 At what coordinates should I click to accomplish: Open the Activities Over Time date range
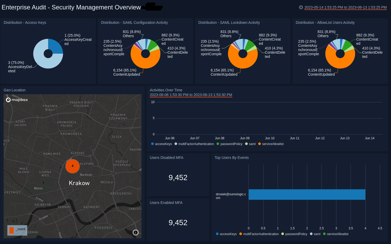pos(191,95)
